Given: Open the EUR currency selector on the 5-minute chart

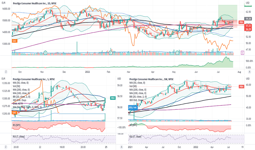Looking at the screenshot, I should pos(3,79).
